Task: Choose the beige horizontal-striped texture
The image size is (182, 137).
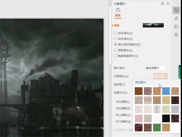Action: pos(148,100)
